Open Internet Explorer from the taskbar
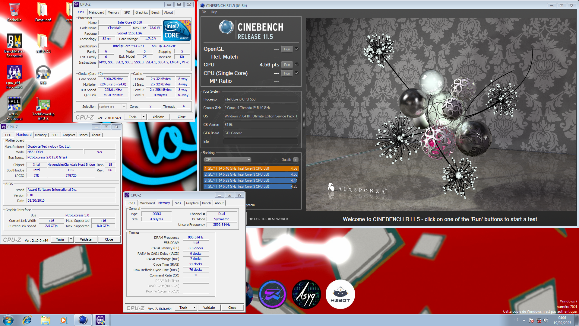The image size is (579, 326). pos(27,320)
